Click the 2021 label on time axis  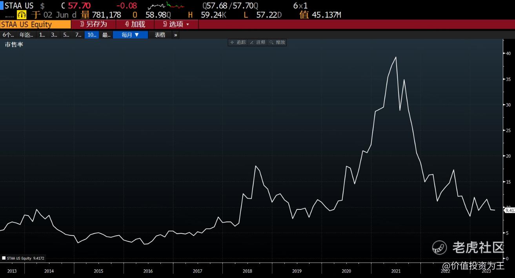[396, 271]
